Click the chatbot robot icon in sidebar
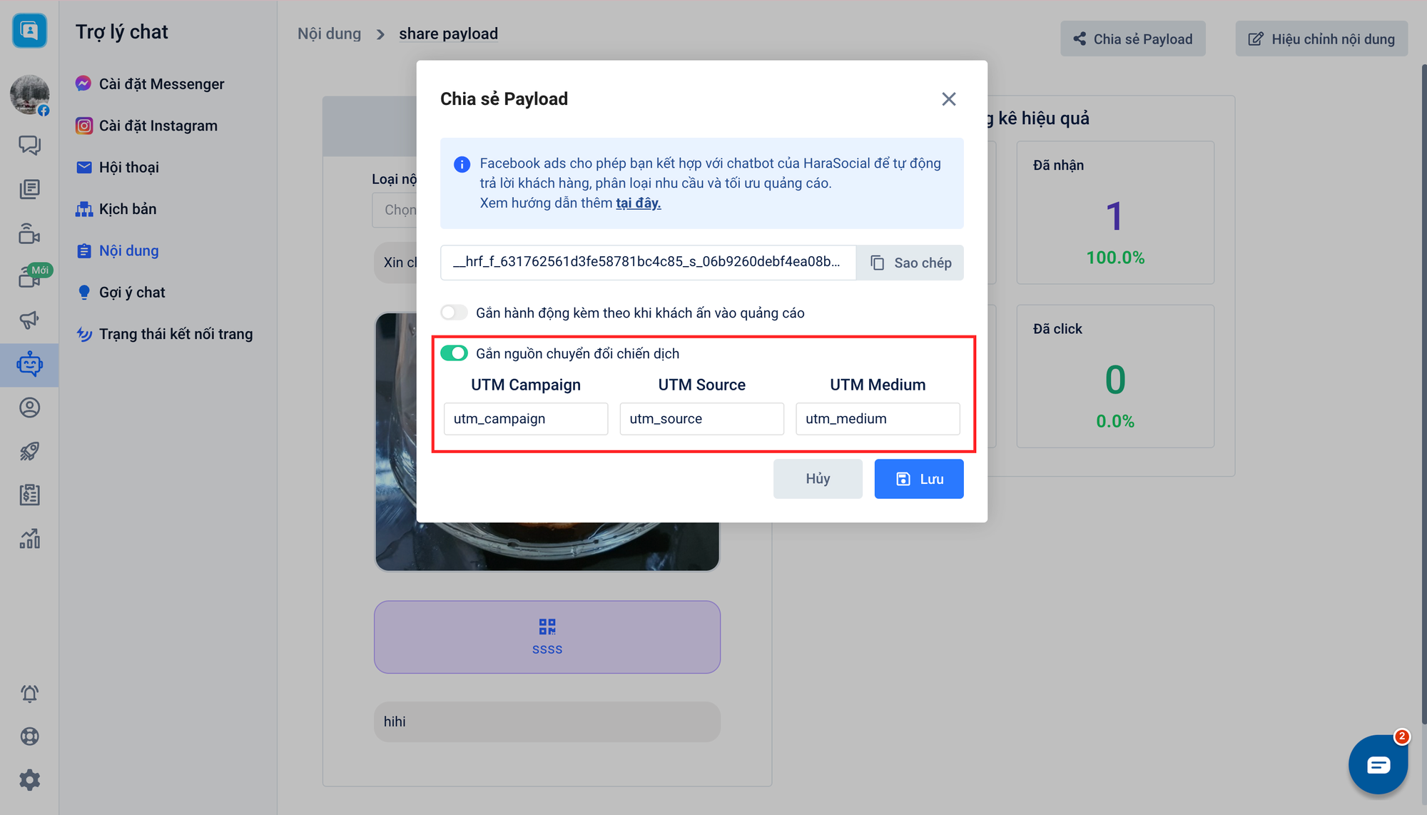The height and width of the screenshot is (815, 1427). pyautogui.click(x=29, y=365)
